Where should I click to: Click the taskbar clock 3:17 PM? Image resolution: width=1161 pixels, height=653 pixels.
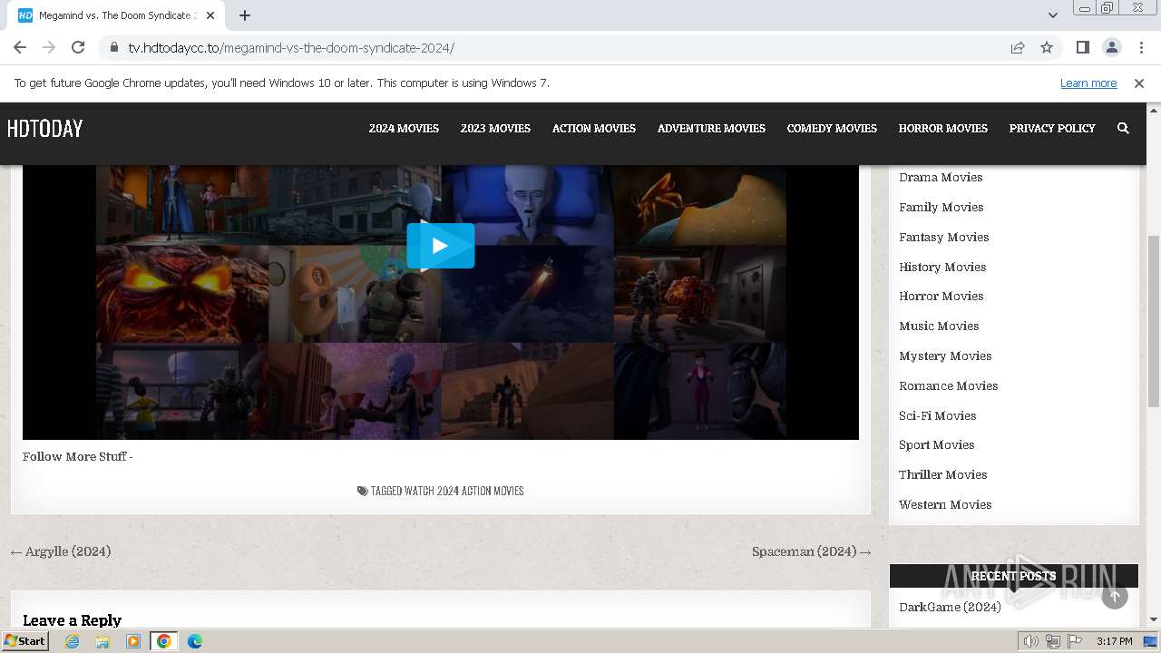(1115, 641)
